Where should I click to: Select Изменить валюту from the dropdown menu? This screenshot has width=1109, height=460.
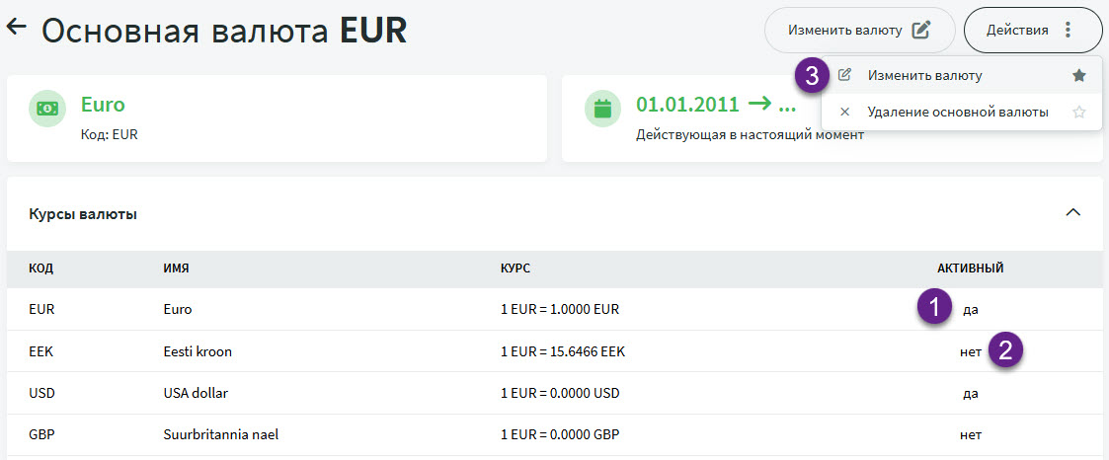[924, 75]
